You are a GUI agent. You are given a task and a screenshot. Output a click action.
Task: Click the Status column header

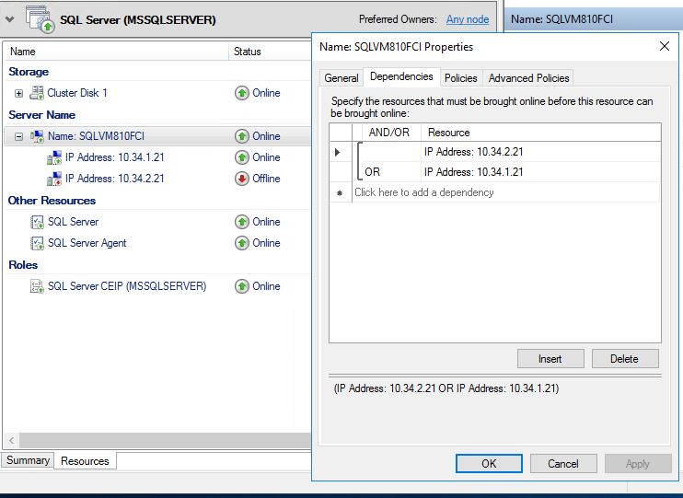coord(270,52)
